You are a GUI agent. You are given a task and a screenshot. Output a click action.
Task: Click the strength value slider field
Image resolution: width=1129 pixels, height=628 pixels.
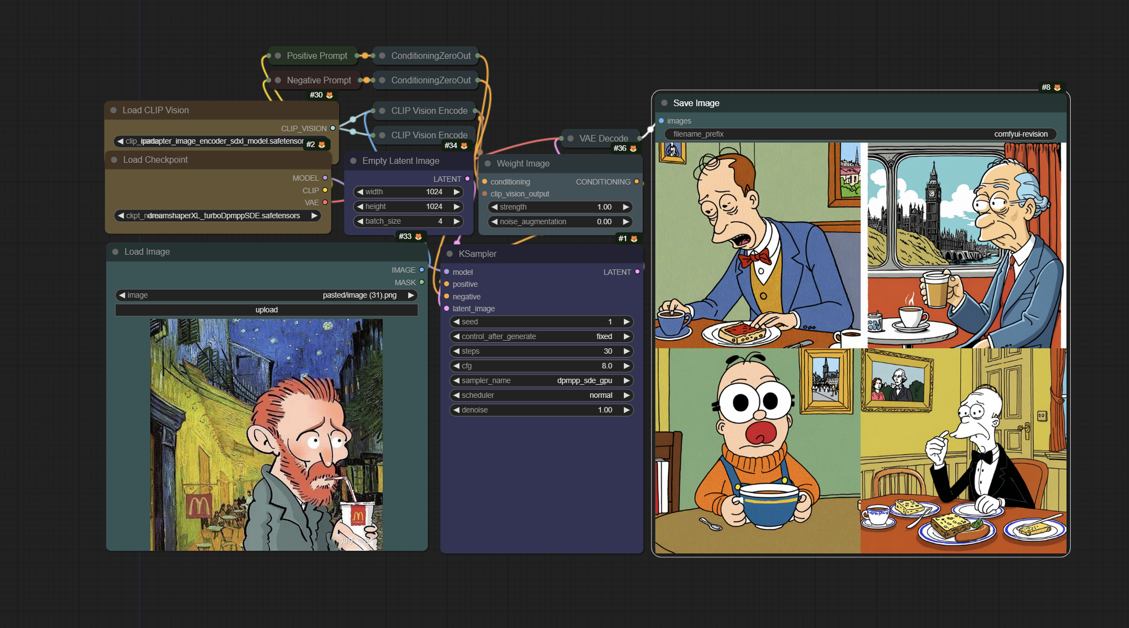coord(560,207)
